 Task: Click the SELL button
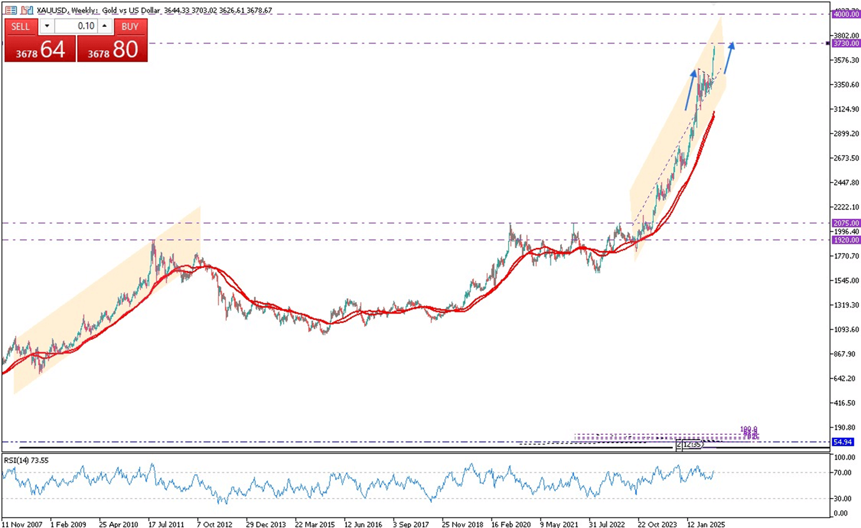[x=21, y=26]
